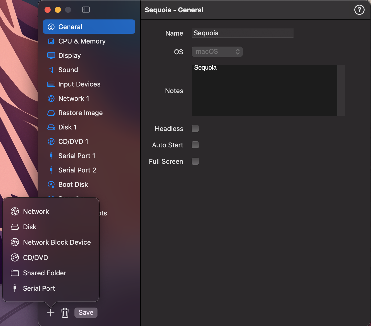Open the help dialog
Image resolution: width=371 pixels, height=326 pixels.
[359, 10]
